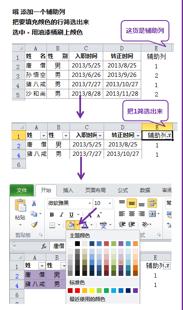Toggle the highlighted Wrap Text button

pos(152,203)
